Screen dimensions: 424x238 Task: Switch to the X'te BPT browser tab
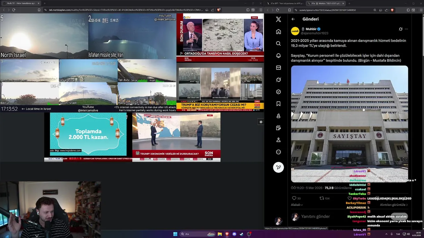click(285, 3)
